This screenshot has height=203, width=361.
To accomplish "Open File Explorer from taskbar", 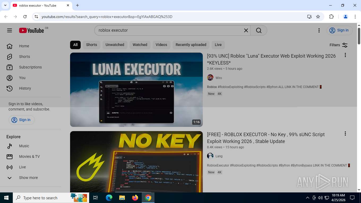I will (x=122, y=198).
